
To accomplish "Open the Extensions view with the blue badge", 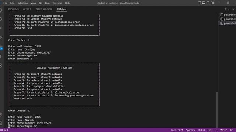I will [x=1, y=47].
